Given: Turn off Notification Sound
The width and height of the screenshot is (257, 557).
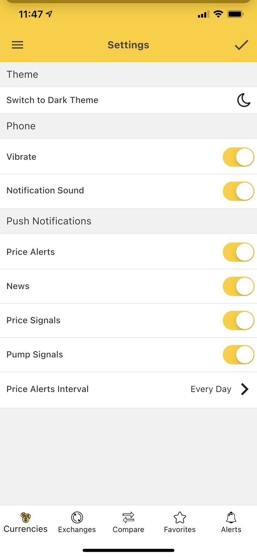Looking at the screenshot, I should [x=238, y=191].
